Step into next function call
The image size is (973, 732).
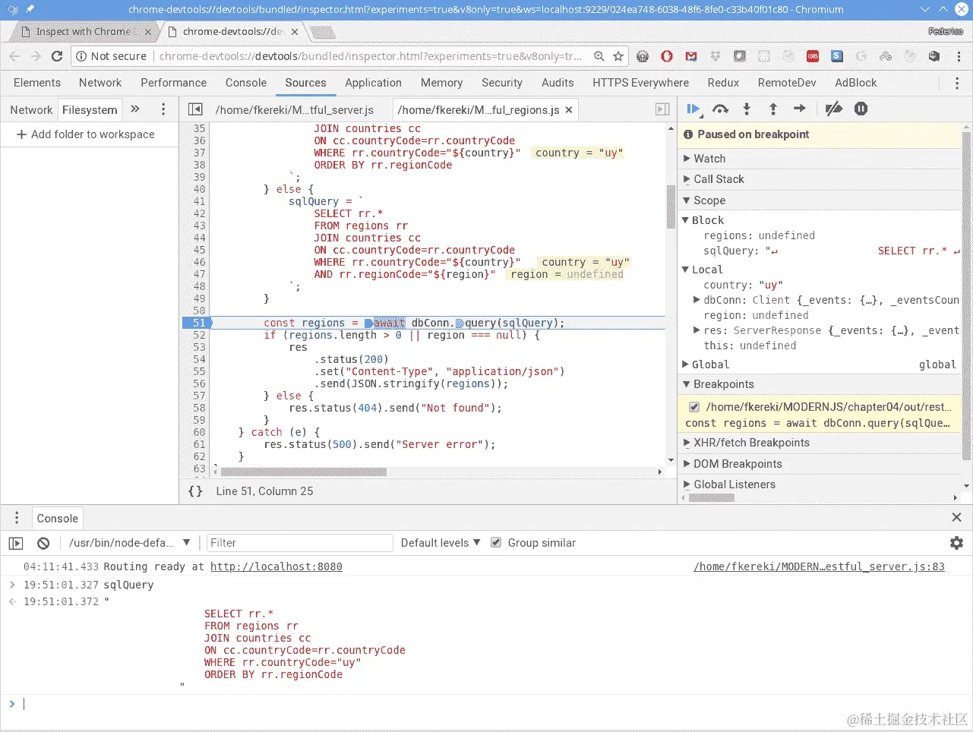pyautogui.click(x=747, y=109)
